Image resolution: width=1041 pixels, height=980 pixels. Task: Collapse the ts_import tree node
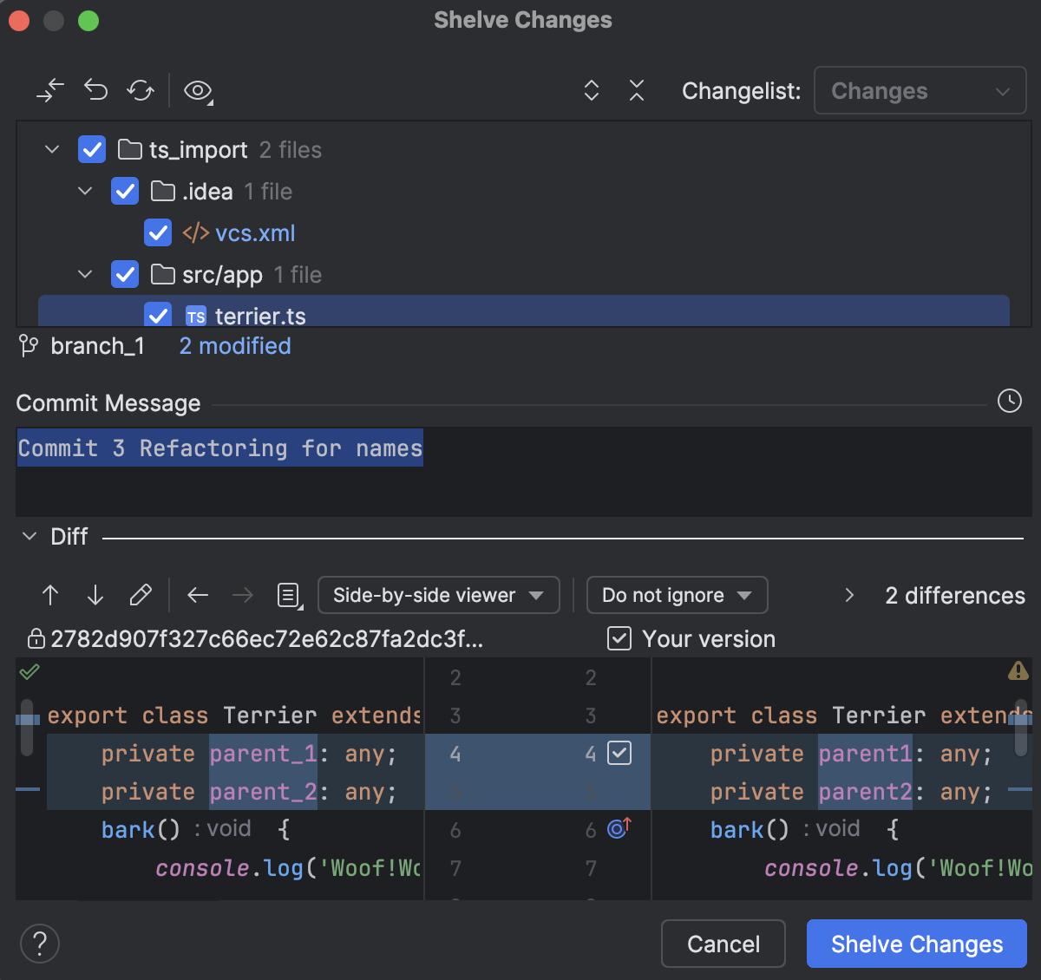51,149
